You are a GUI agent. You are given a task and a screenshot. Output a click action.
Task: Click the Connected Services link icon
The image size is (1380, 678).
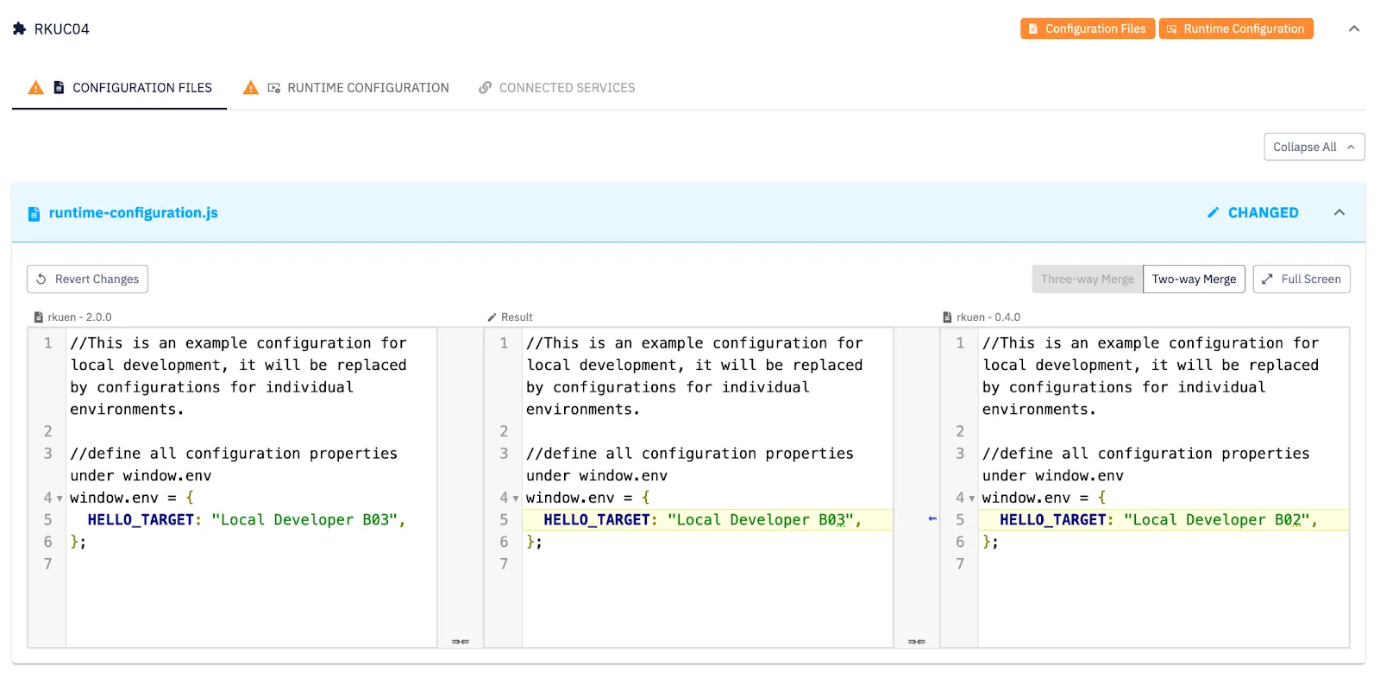pyautogui.click(x=485, y=87)
